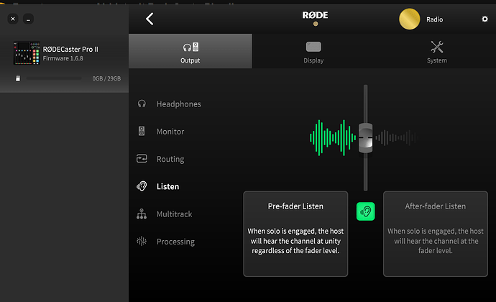This screenshot has width=496, height=302.
Task: Switch to the Display tab
Action: [313, 51]
